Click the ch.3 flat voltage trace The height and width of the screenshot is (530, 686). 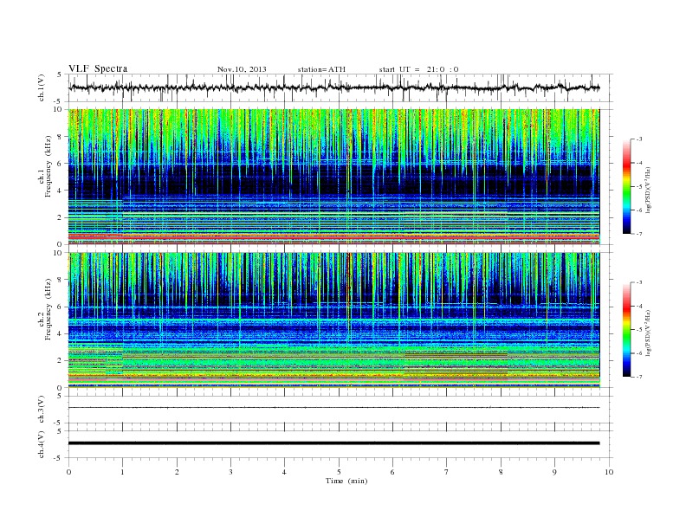tap(333, 408)
